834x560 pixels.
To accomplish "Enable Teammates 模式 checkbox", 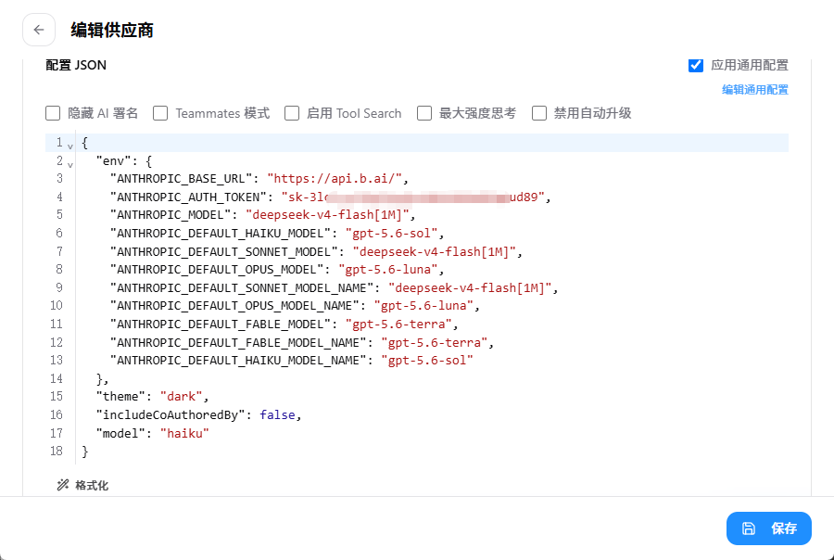I will tap(160, 113).
